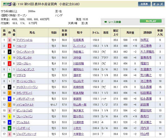The height and width of the screenshot is (138, 166).
Task: Click the pink frame 8 badge for アズマシャトル
Action: 10,40
